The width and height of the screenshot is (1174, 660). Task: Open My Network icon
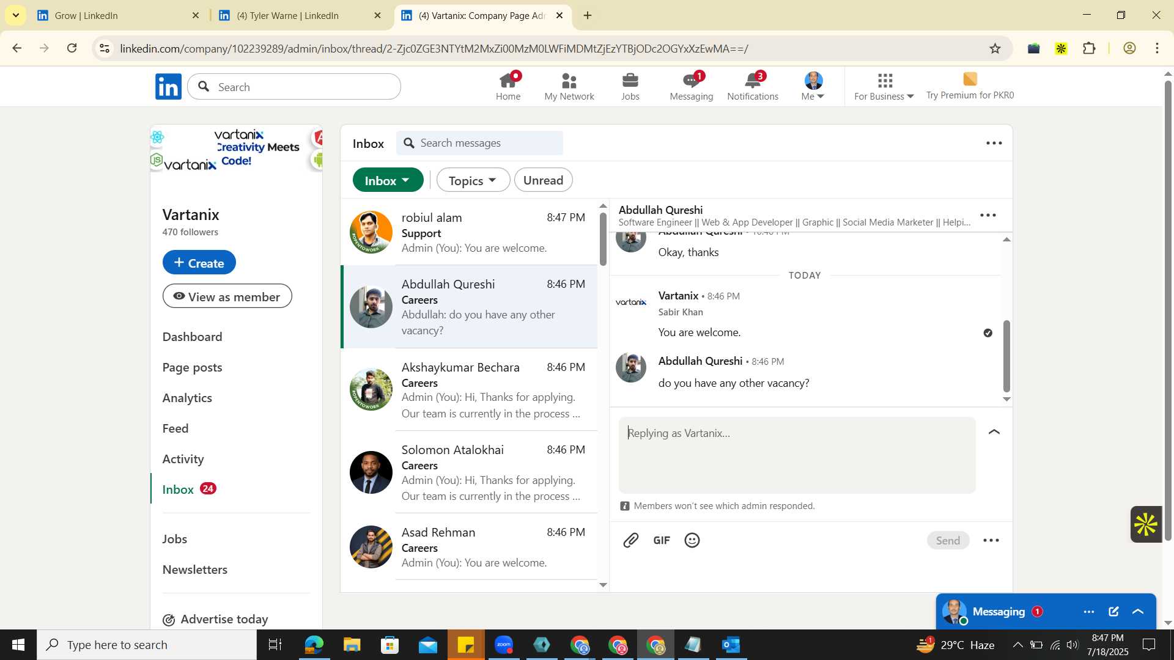(x=569, y=87)
